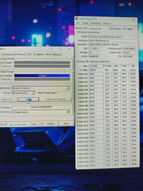Click the Uzycie column header
143x191 pixels.
[133, 70]
